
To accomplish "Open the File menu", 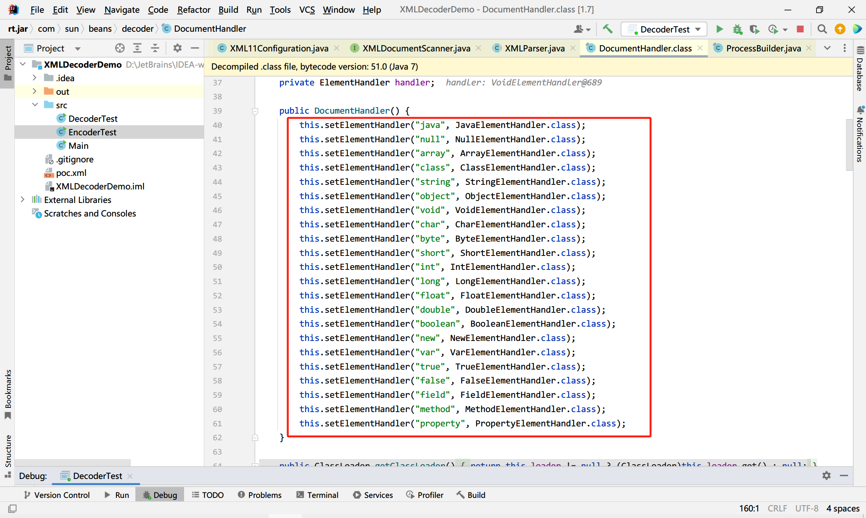I will point(37,10).
